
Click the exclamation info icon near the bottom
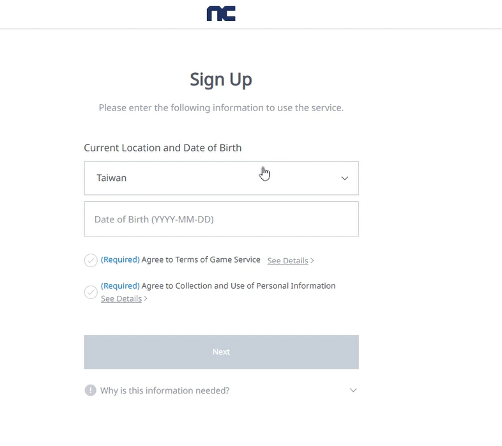point(91,390)
